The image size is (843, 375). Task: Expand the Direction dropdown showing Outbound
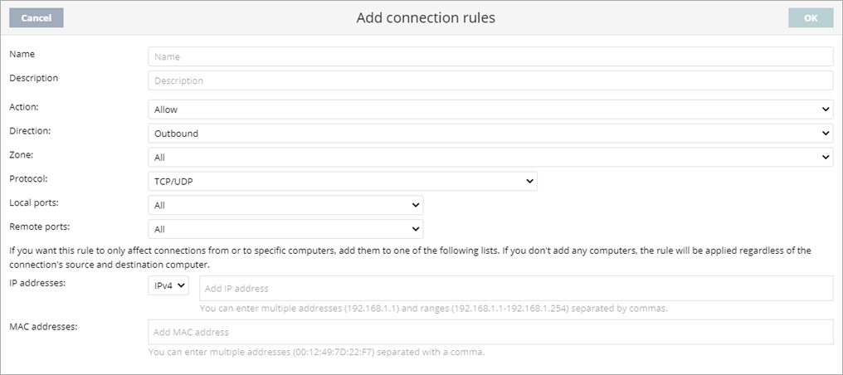(x=490, y=134)
